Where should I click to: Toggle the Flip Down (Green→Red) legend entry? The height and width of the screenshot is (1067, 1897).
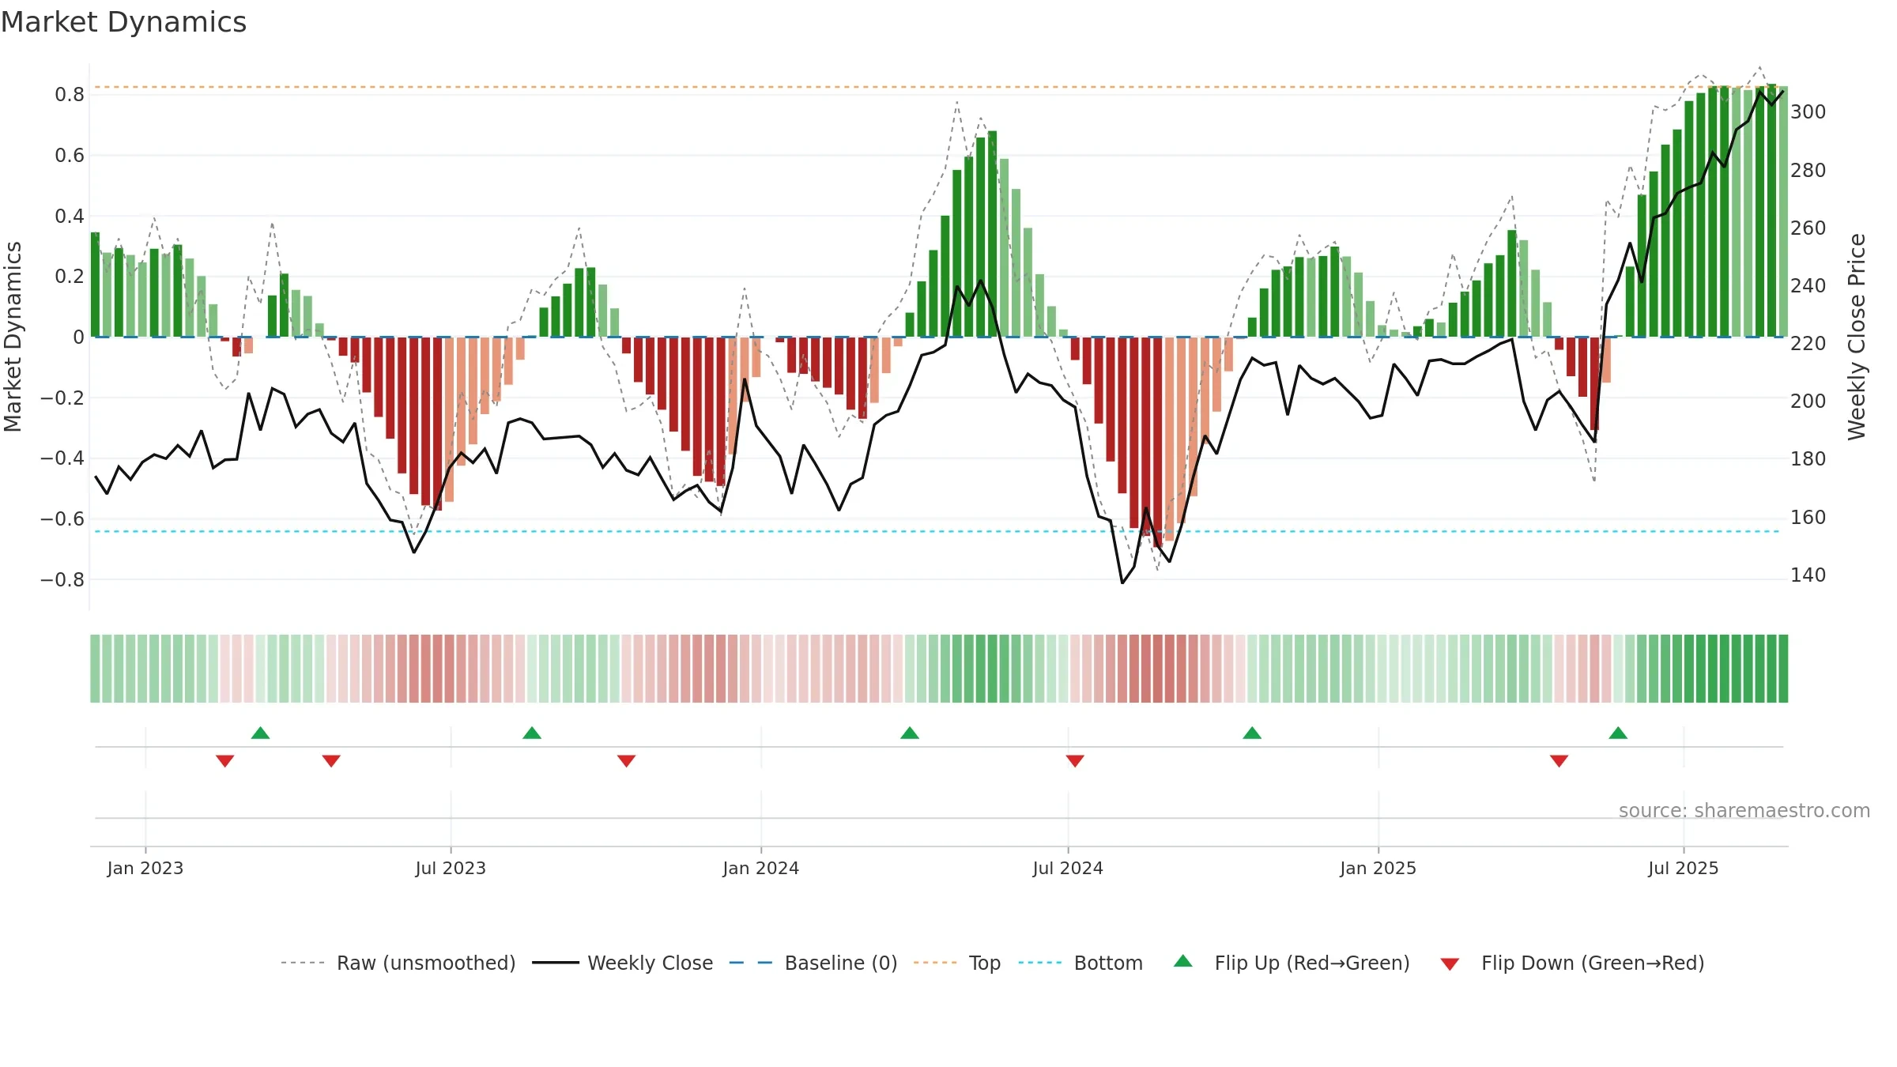tap(1572, 963)
